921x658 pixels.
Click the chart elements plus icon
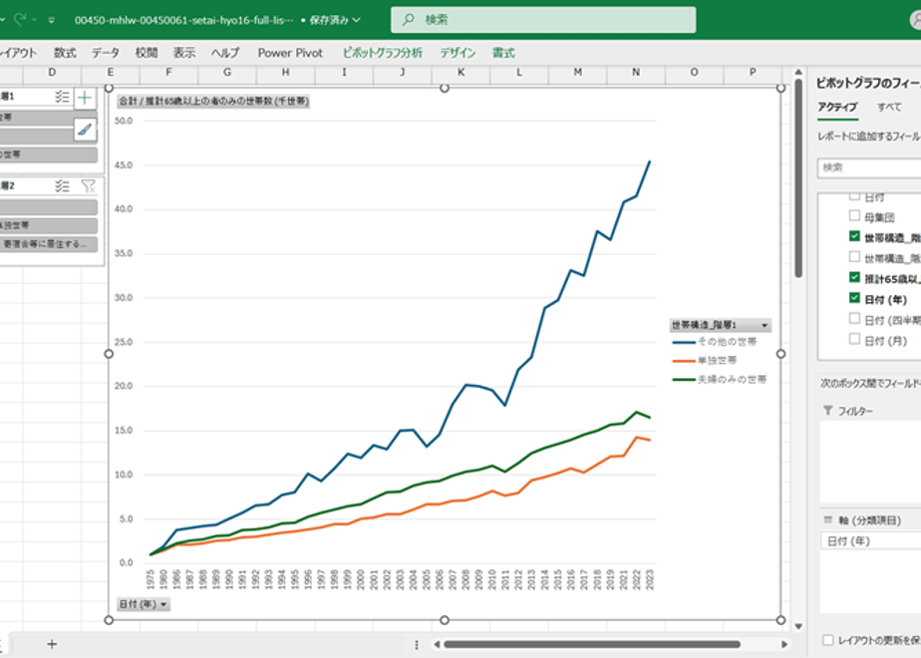(x=85, y=98)
